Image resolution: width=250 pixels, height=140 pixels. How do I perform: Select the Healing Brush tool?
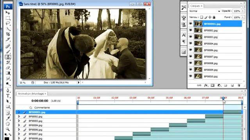coord(8,46)
